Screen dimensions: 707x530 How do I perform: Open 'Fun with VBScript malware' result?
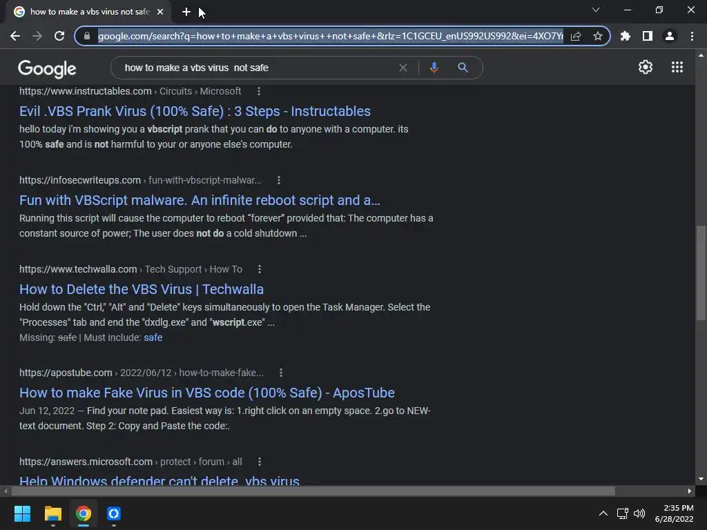(x=200, y=200)
